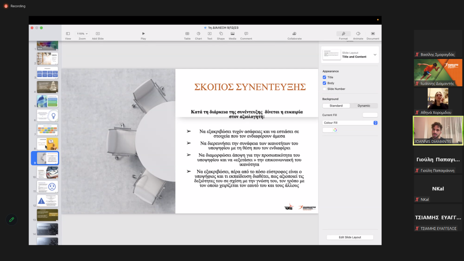This screenshot has height=261, width=464.
Task: Select slide 12 thumbnail with warning sign
Action: click(47, 201)
